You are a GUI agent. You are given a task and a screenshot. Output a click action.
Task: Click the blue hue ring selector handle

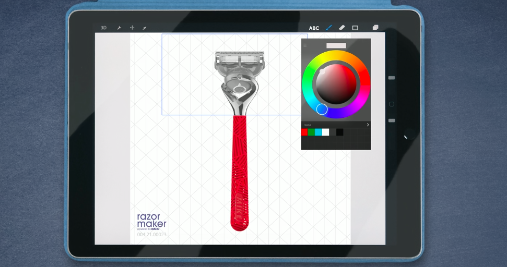coord(322,109)
